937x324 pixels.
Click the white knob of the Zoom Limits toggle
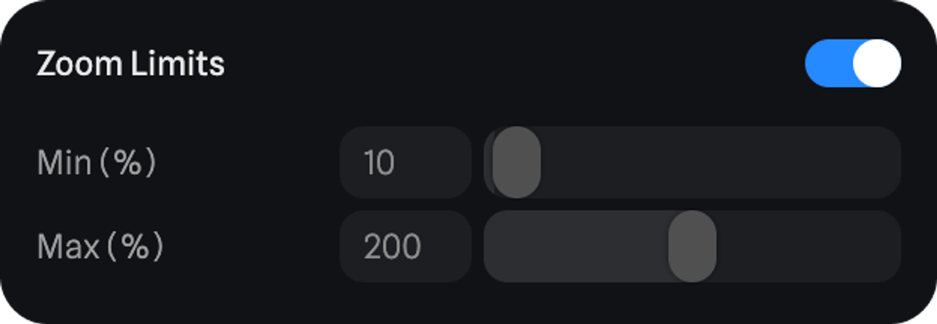(877, 63)
